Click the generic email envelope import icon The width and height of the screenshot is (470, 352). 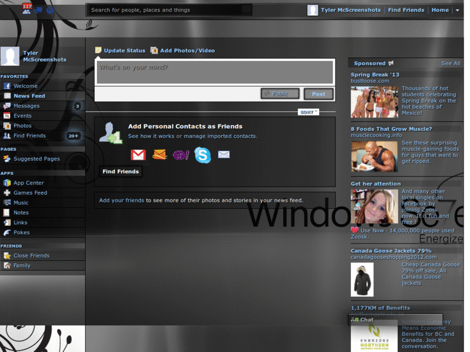(224, 154)
